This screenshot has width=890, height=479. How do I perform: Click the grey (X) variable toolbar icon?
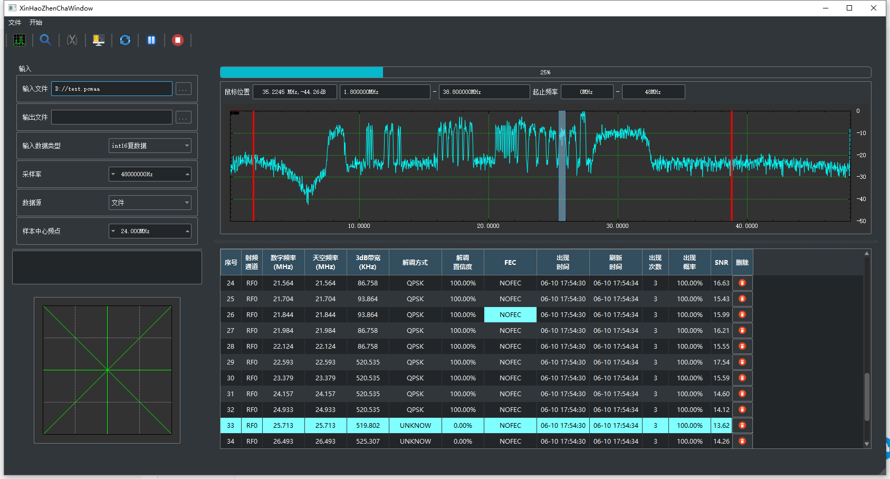[x=72, y=40]
